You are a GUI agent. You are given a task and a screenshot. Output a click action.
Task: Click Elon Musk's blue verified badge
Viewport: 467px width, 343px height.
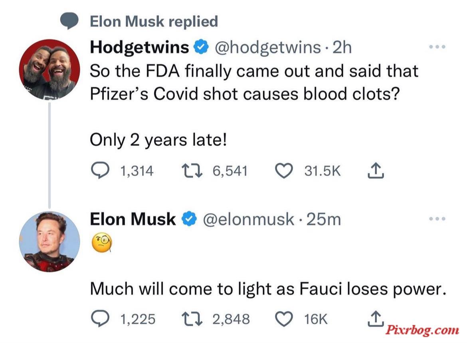(189, 219)
